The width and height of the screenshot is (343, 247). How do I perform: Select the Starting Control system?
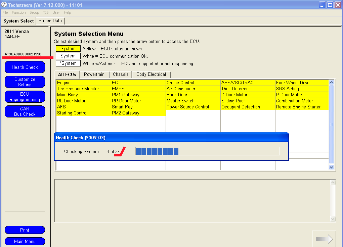(x=84, y=113)
